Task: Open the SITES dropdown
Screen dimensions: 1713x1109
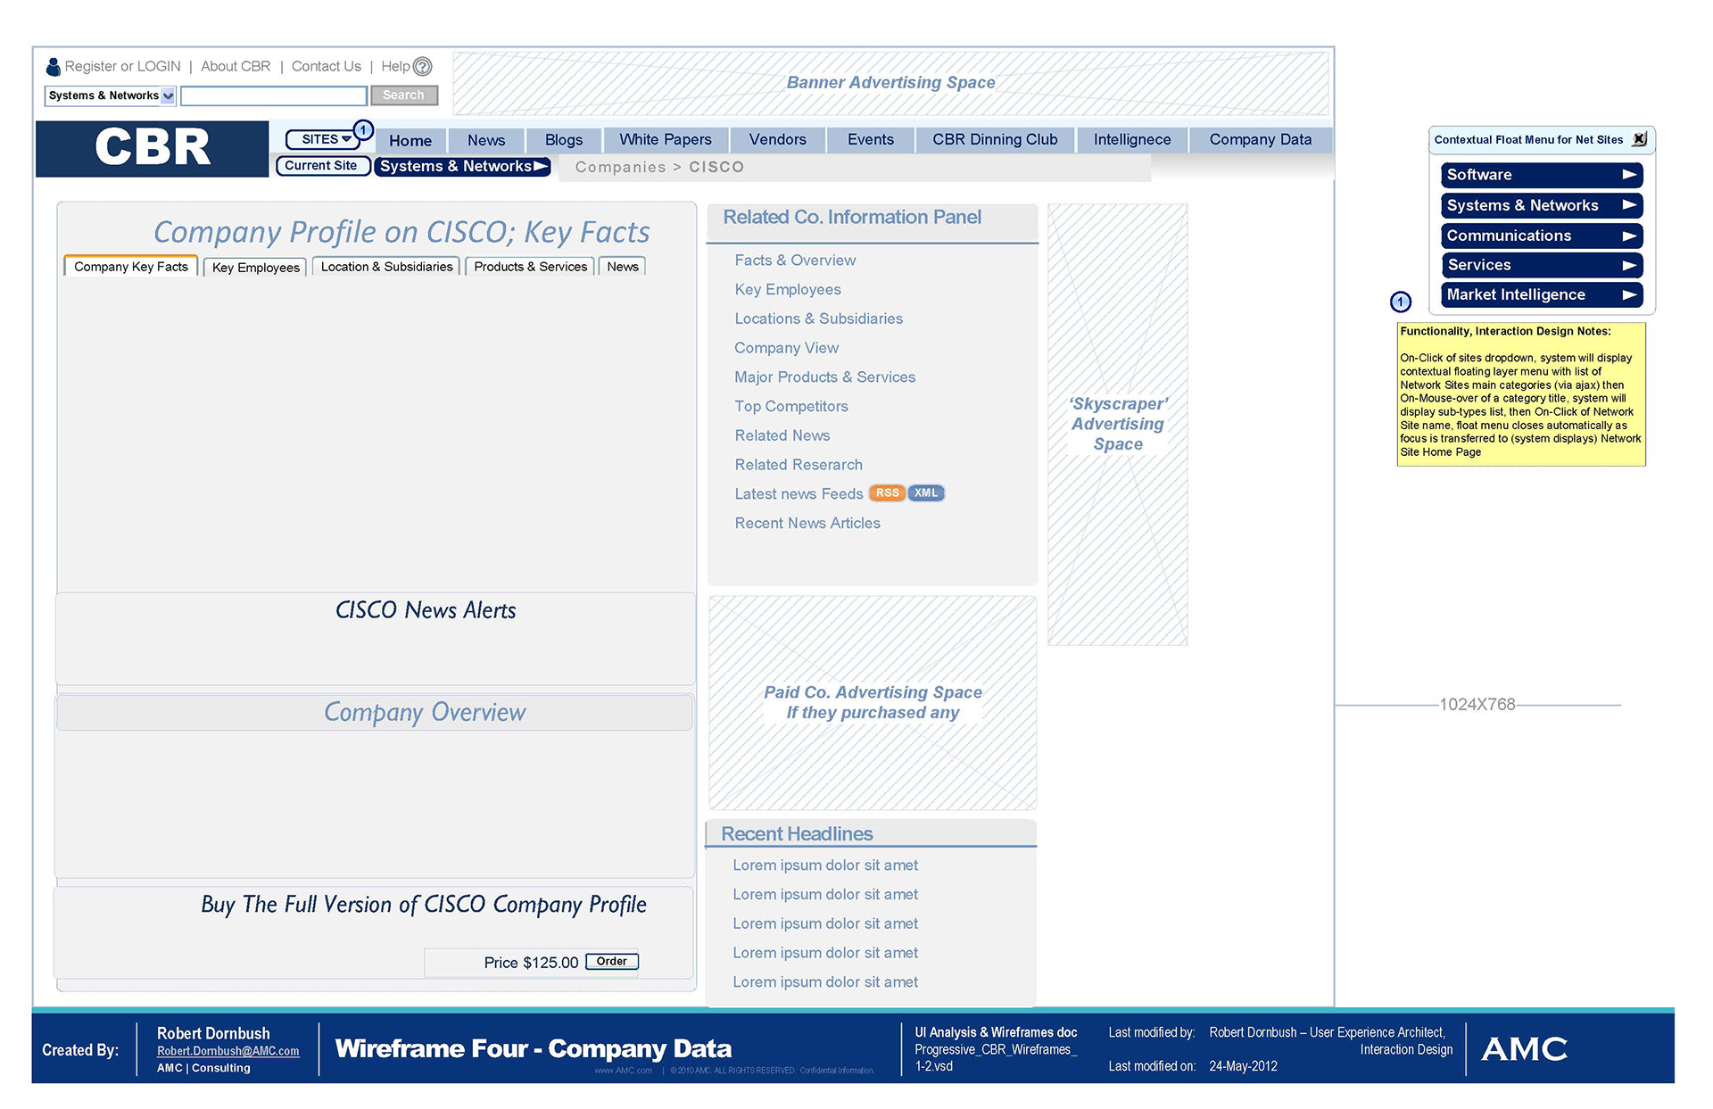Action: click(x=325, y=139)
